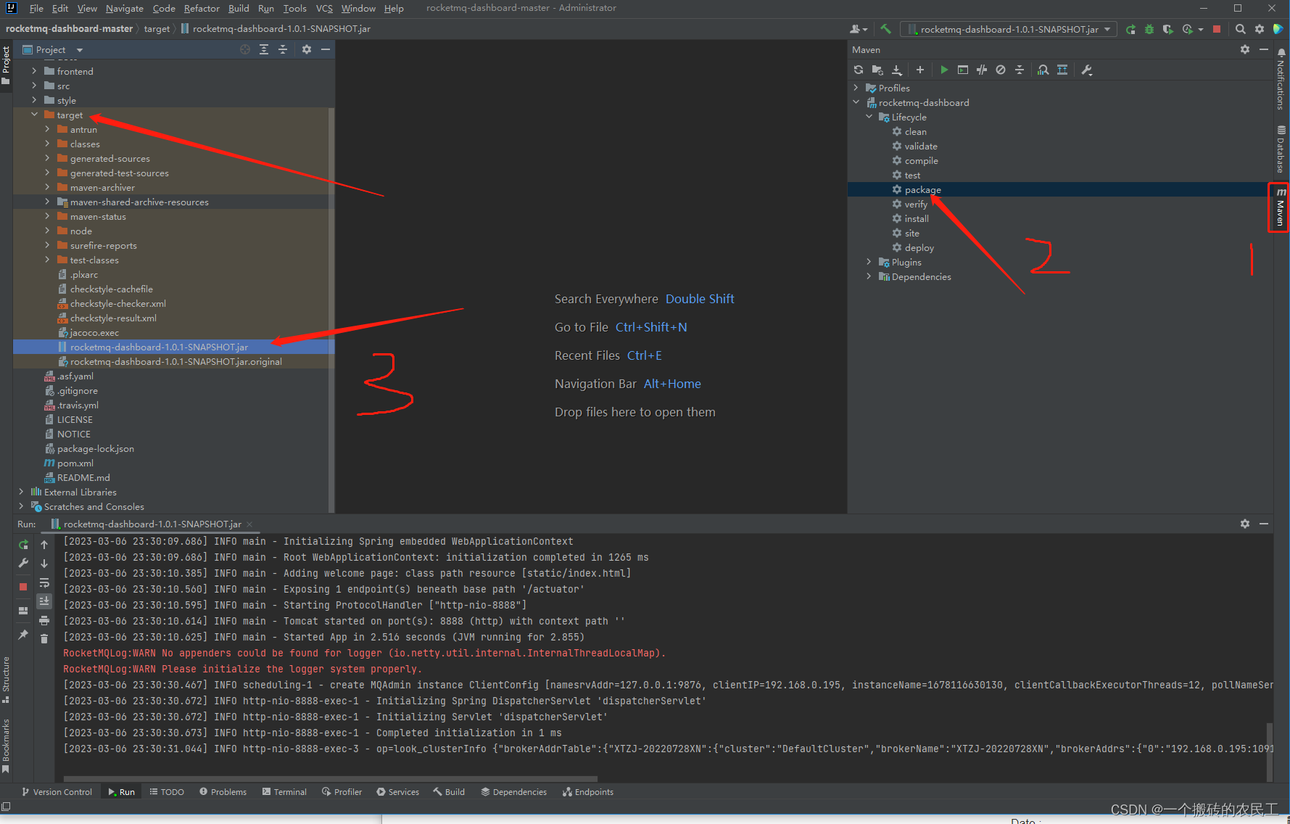The width and height of the screenshot is (1290, 824).
Task: Click the console horizontal scrollbar
Action: [x=330, y=780]
